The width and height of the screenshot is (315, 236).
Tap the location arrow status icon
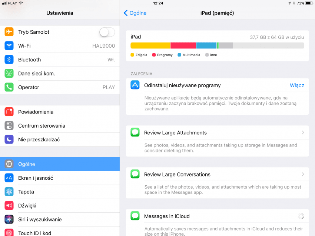click(x=289, y=3)
